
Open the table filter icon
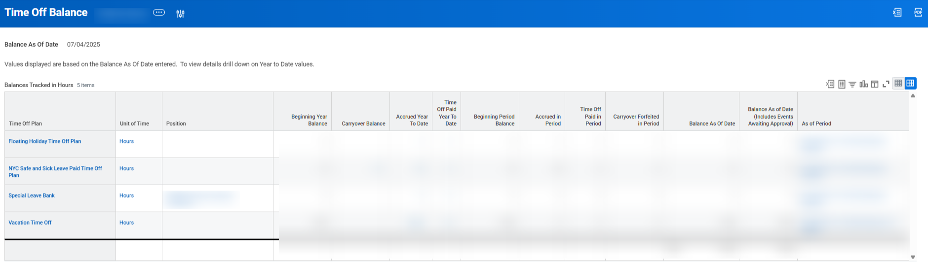point(852,84)
